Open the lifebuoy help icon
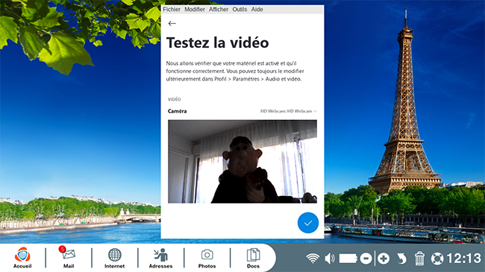Viewport: 485px width, 272px height. point(437,259)
